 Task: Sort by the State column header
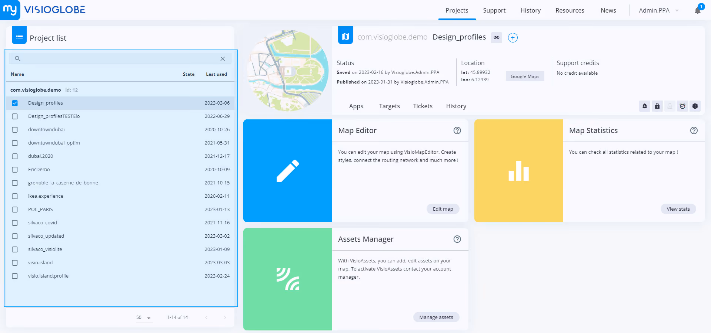point(188,74)
